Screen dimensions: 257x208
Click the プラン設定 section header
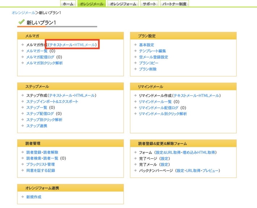(183, 36)
